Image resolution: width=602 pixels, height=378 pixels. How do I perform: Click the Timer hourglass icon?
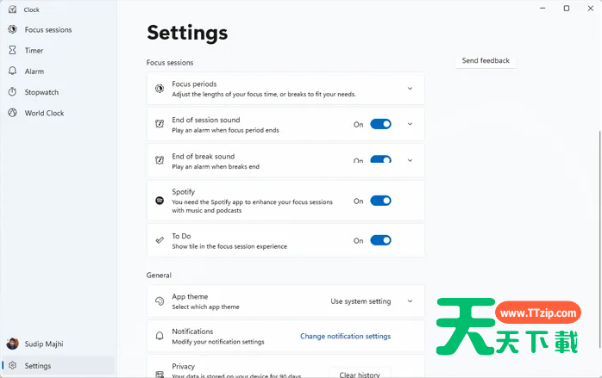13,51
